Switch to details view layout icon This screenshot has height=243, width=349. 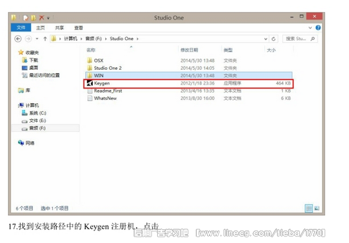coord(309,208)
